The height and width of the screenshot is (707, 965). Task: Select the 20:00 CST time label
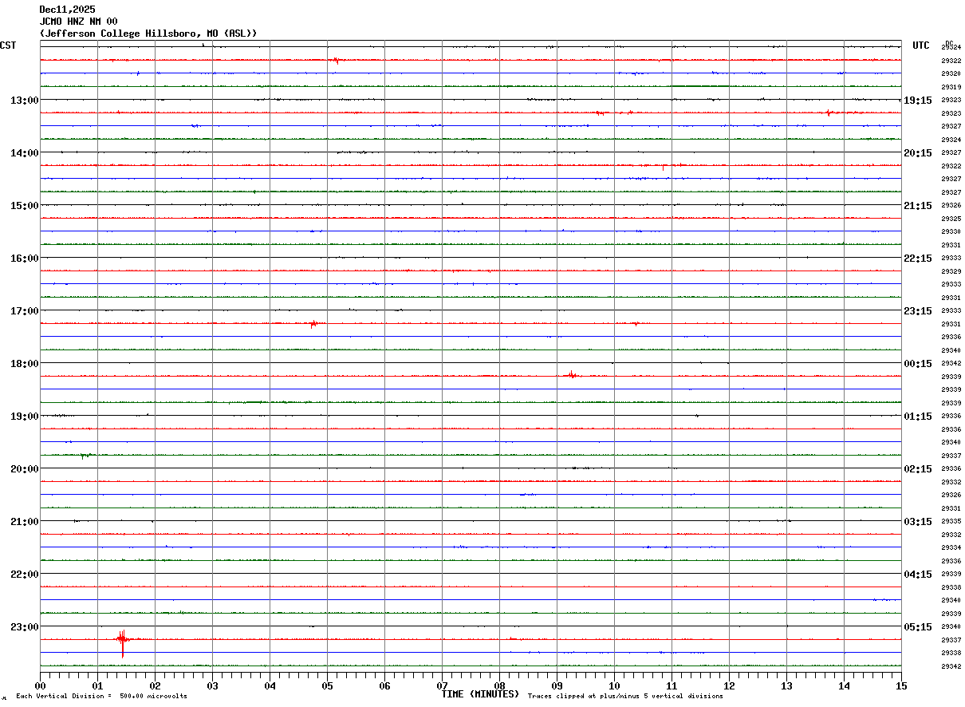pos(25,468)
